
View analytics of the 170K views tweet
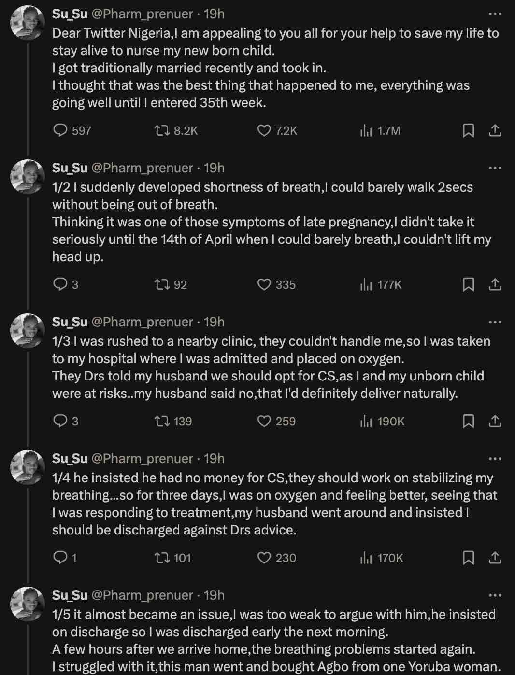[367, 558]
